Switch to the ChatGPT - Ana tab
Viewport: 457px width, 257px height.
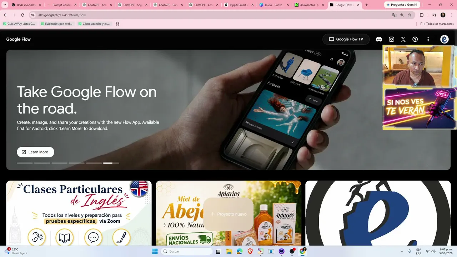[x=97, y=5]
